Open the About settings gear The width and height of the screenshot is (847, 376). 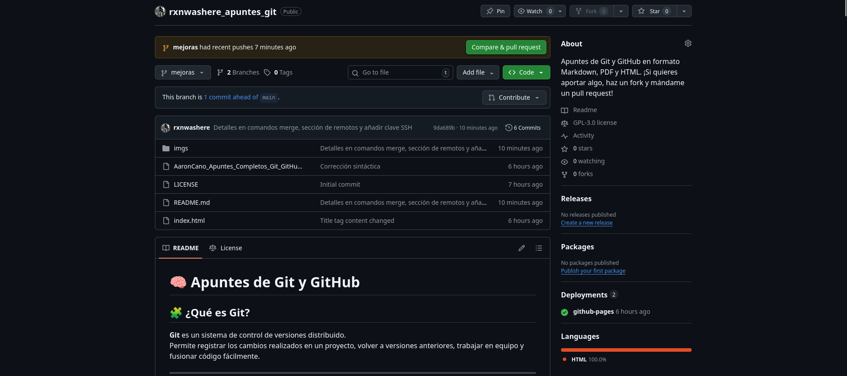coord(688,43)
